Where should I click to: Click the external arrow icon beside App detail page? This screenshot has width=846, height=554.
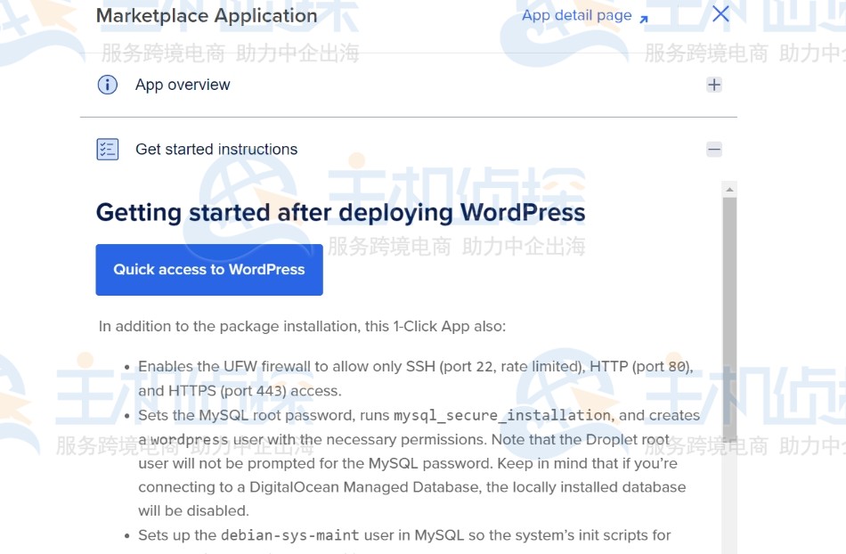coord(644,19)
